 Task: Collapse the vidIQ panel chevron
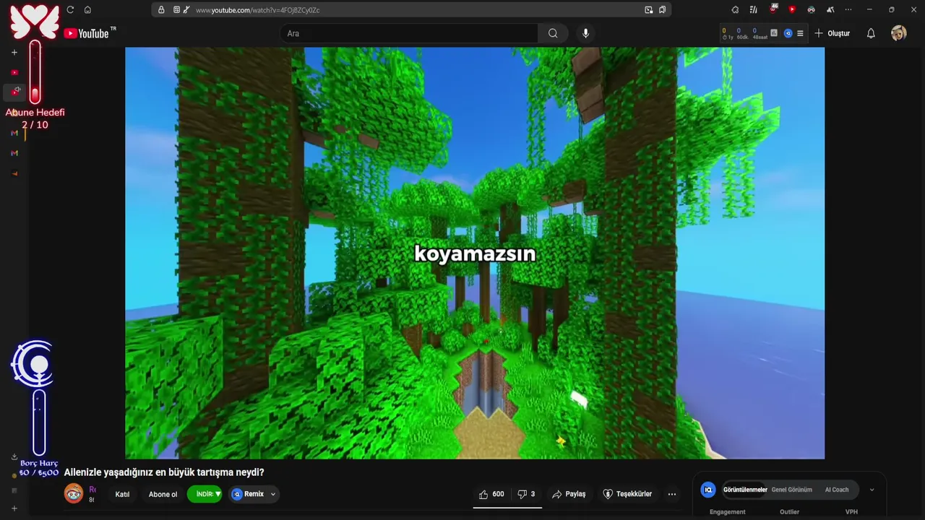(872, 490)
